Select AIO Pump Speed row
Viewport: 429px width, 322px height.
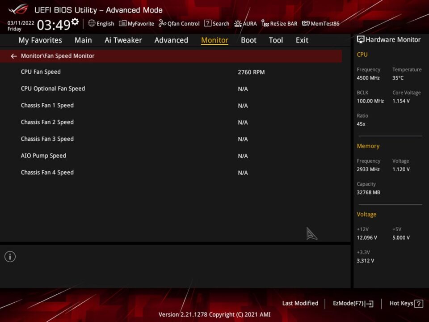pyautogui.click(x=171, y=156)
